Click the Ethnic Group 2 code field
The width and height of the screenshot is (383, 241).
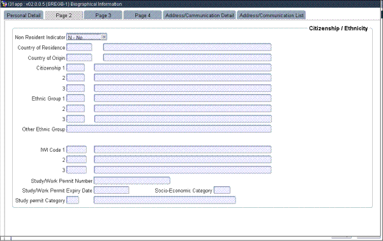pyautogui.click(x=76, y=108)
